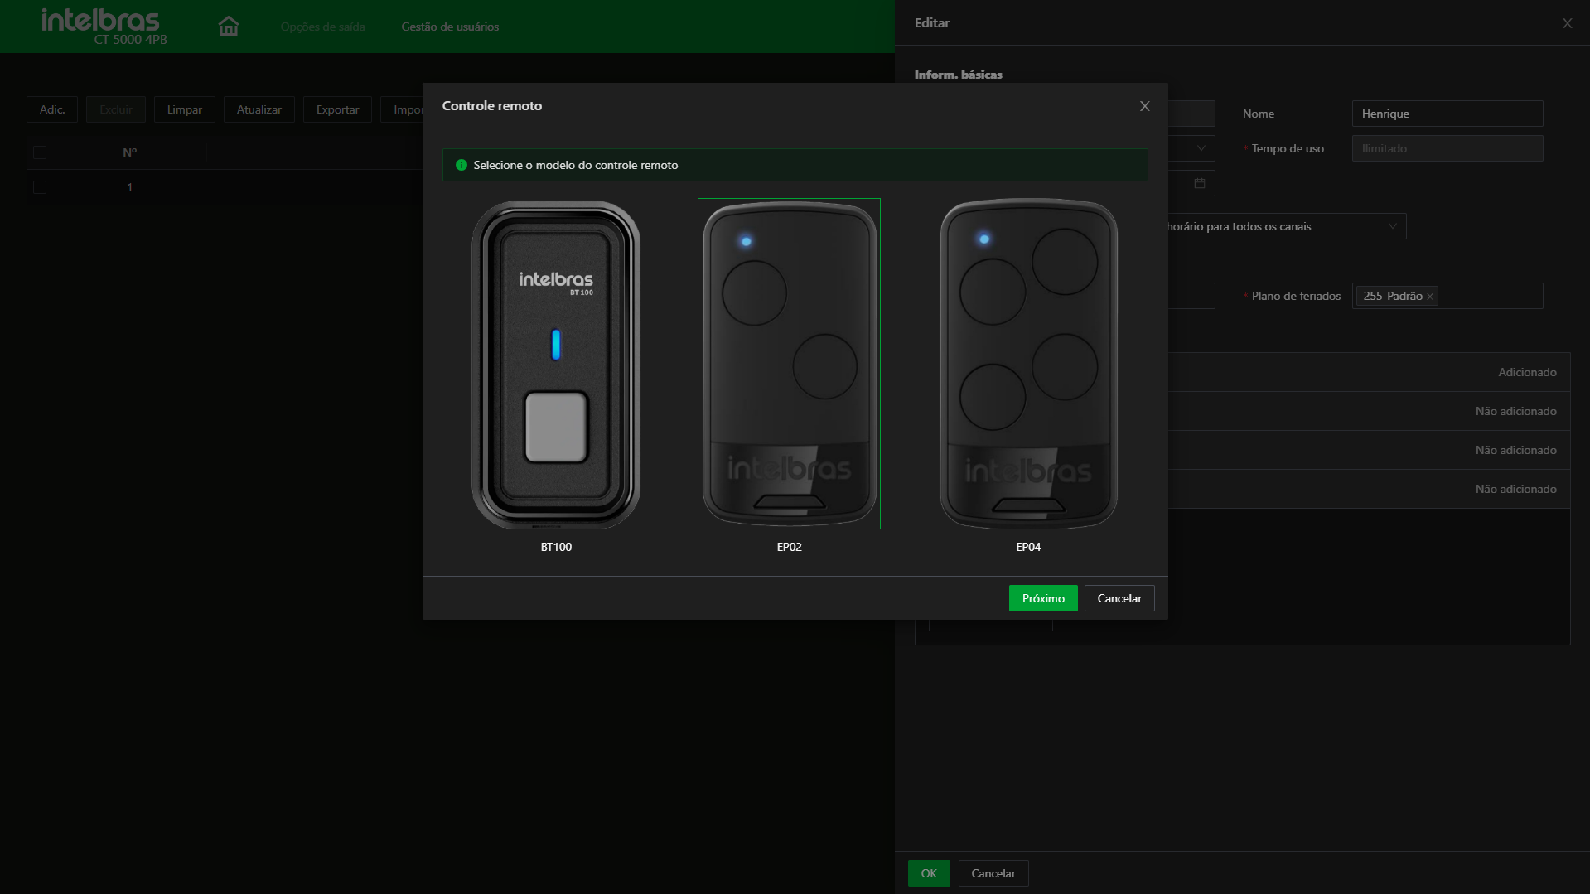Open Gestão de usuários menu
This screenshot has width=1590, height=894.
pos(450,27)
